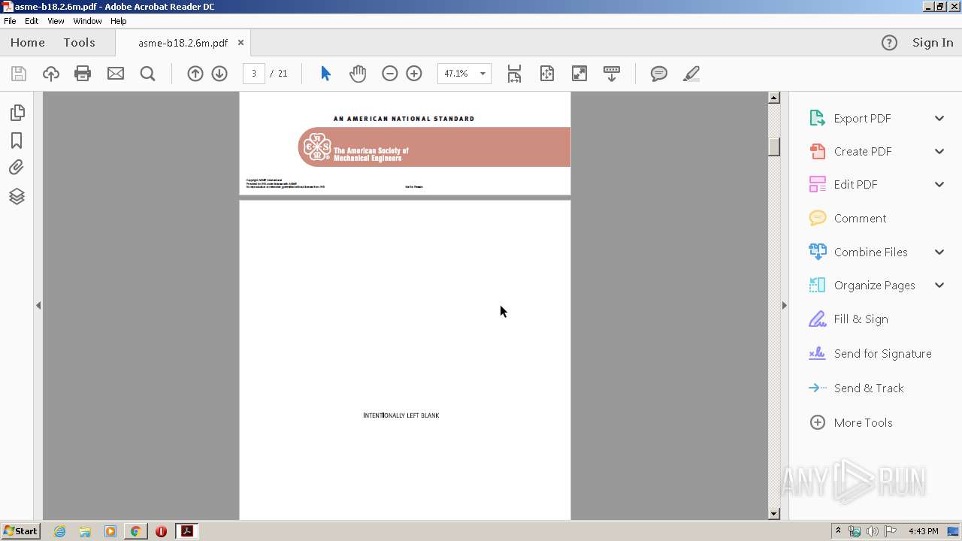Viewport: 962px width, 541px height.
Task: Open the Send & Track tool
Action: [869, 388]
